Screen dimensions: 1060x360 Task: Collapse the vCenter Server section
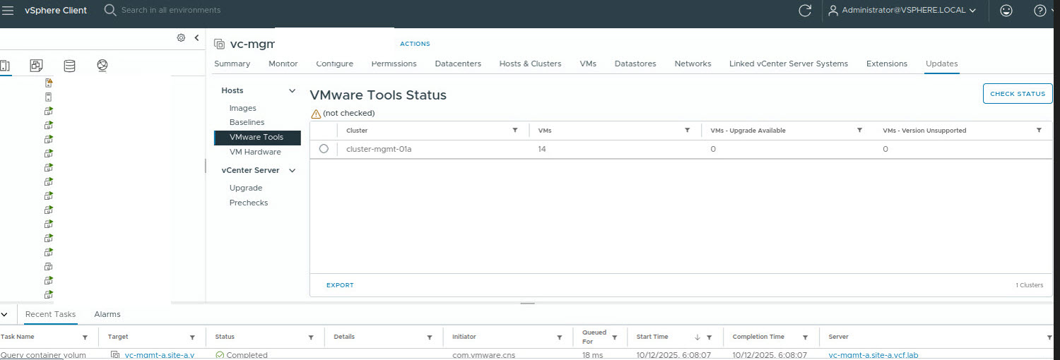coord(292,171)
